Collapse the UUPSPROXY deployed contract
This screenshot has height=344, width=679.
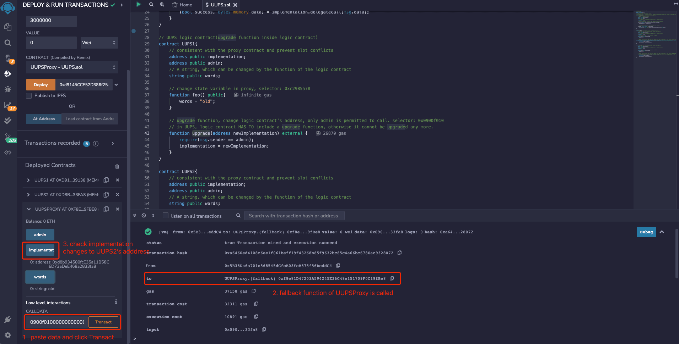(x=29, y=209)
